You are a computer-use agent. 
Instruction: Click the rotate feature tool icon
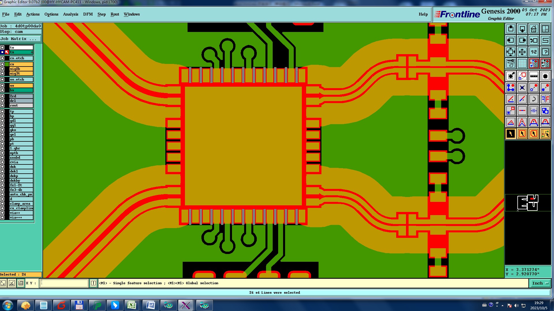click(534, 99)
